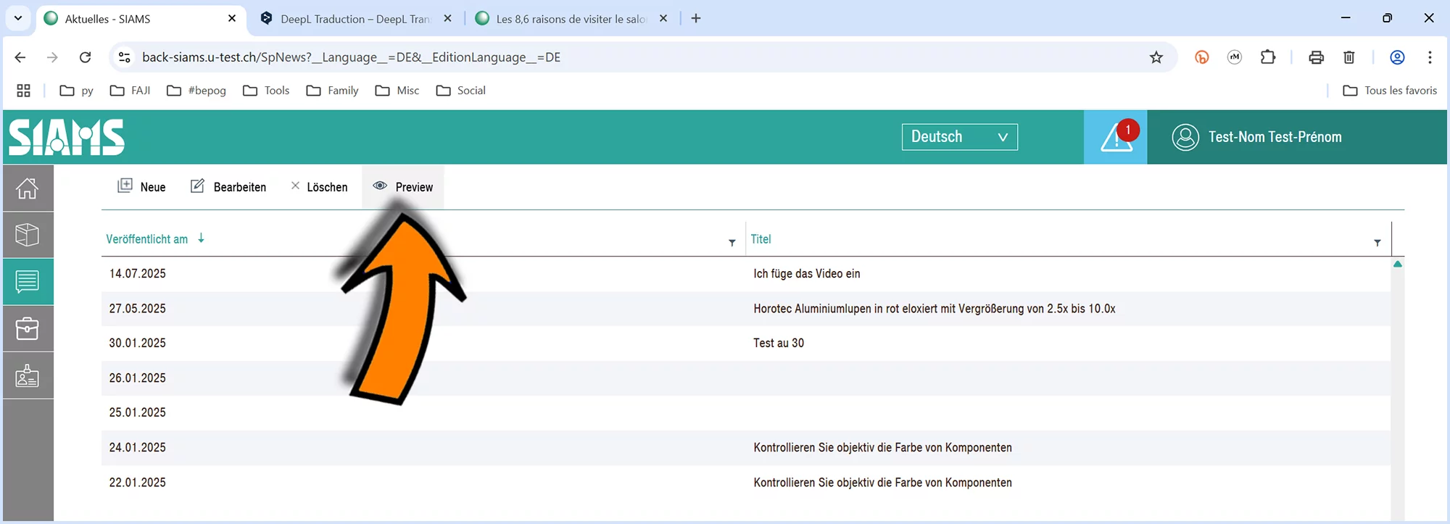
Task: Switch to the Les 8,6 raisons tab
Action: pos(571,19)
